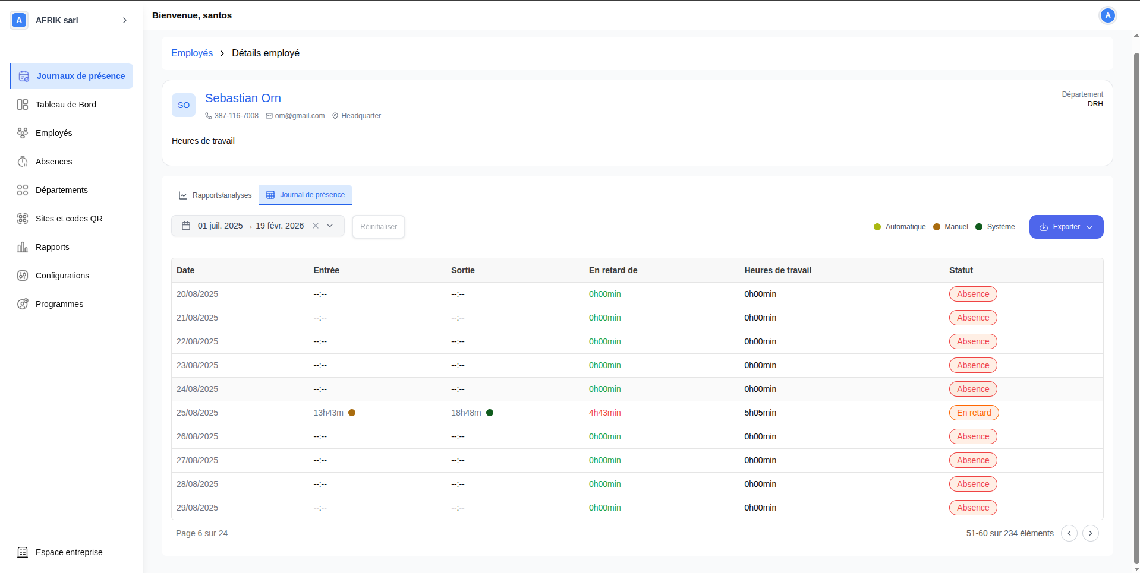Open the Exporter dropdown menu

point(1066,227)
